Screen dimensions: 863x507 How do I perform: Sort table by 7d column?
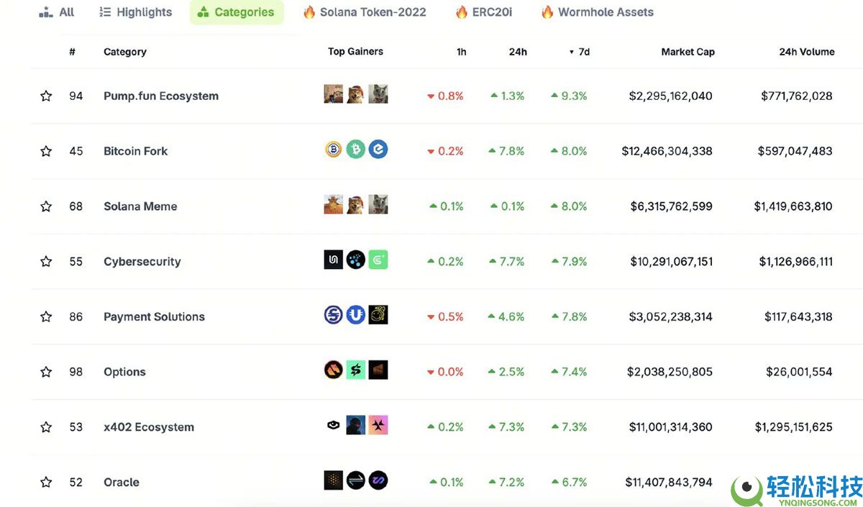pyautogui.click(x=580, y=52)
